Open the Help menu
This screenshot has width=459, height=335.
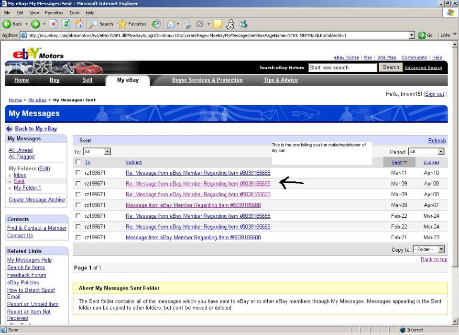pyautogui.click(x=90, y=13)
